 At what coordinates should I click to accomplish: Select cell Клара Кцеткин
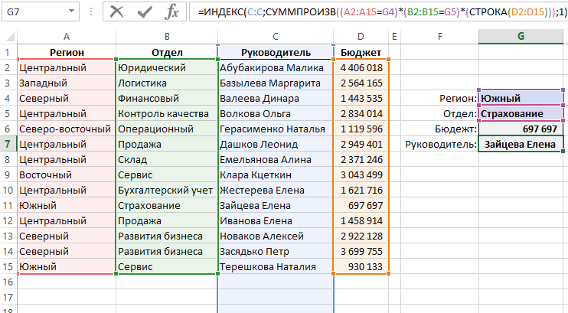point(276,175)
